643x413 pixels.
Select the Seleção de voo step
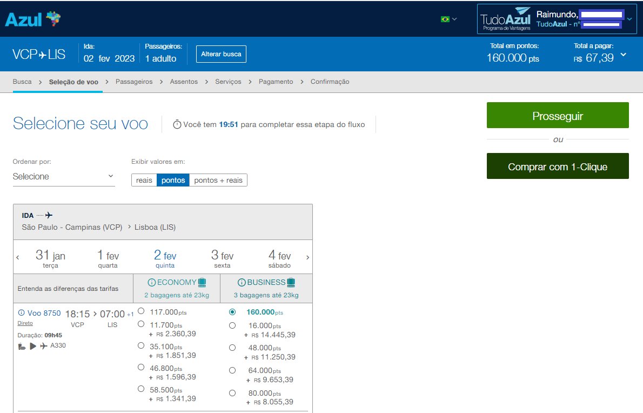coord(73,82)
